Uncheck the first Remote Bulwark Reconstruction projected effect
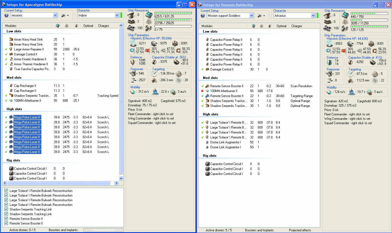 pyautogui.click(x=6, y=191)
